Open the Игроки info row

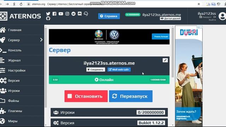tap(109, 112)
